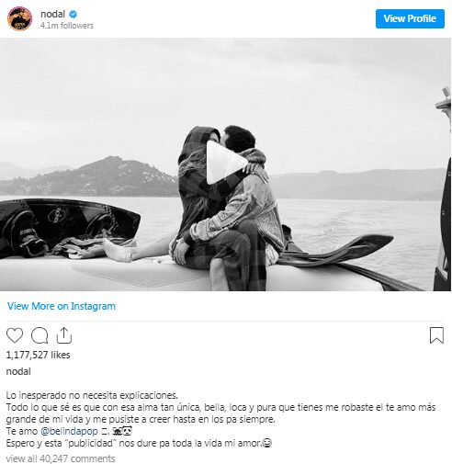452x464 pixels.
Task: Click the laughing emoji ending the caption
Action: pyautogui.click(x=267, y=443)
